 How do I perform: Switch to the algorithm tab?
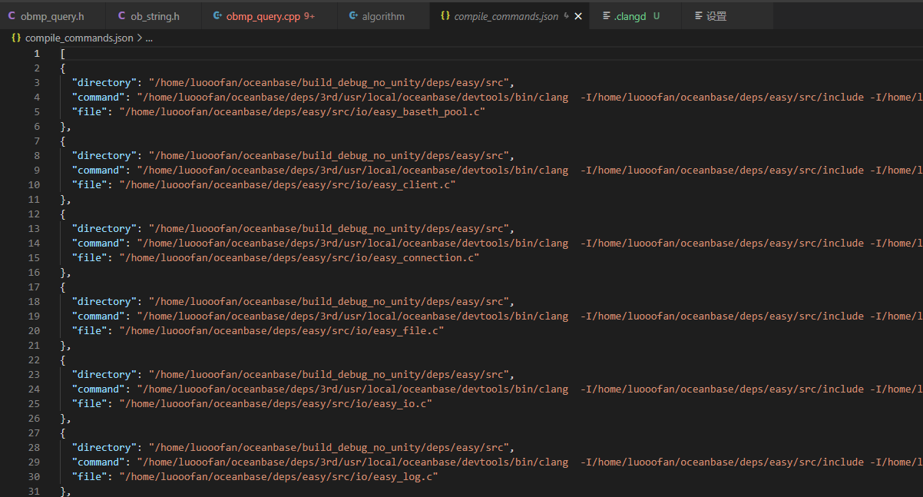click(x=382, y=15)
